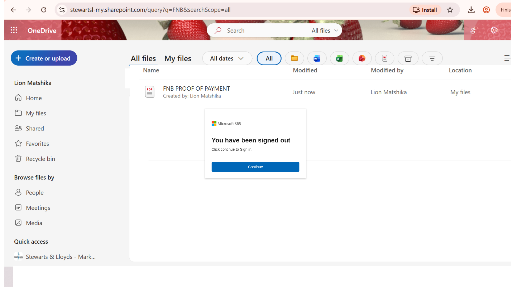The width and height of the screenshot is (511, 287).
Task: Click the browser address bar URL
Action: (x=150, y=10)
